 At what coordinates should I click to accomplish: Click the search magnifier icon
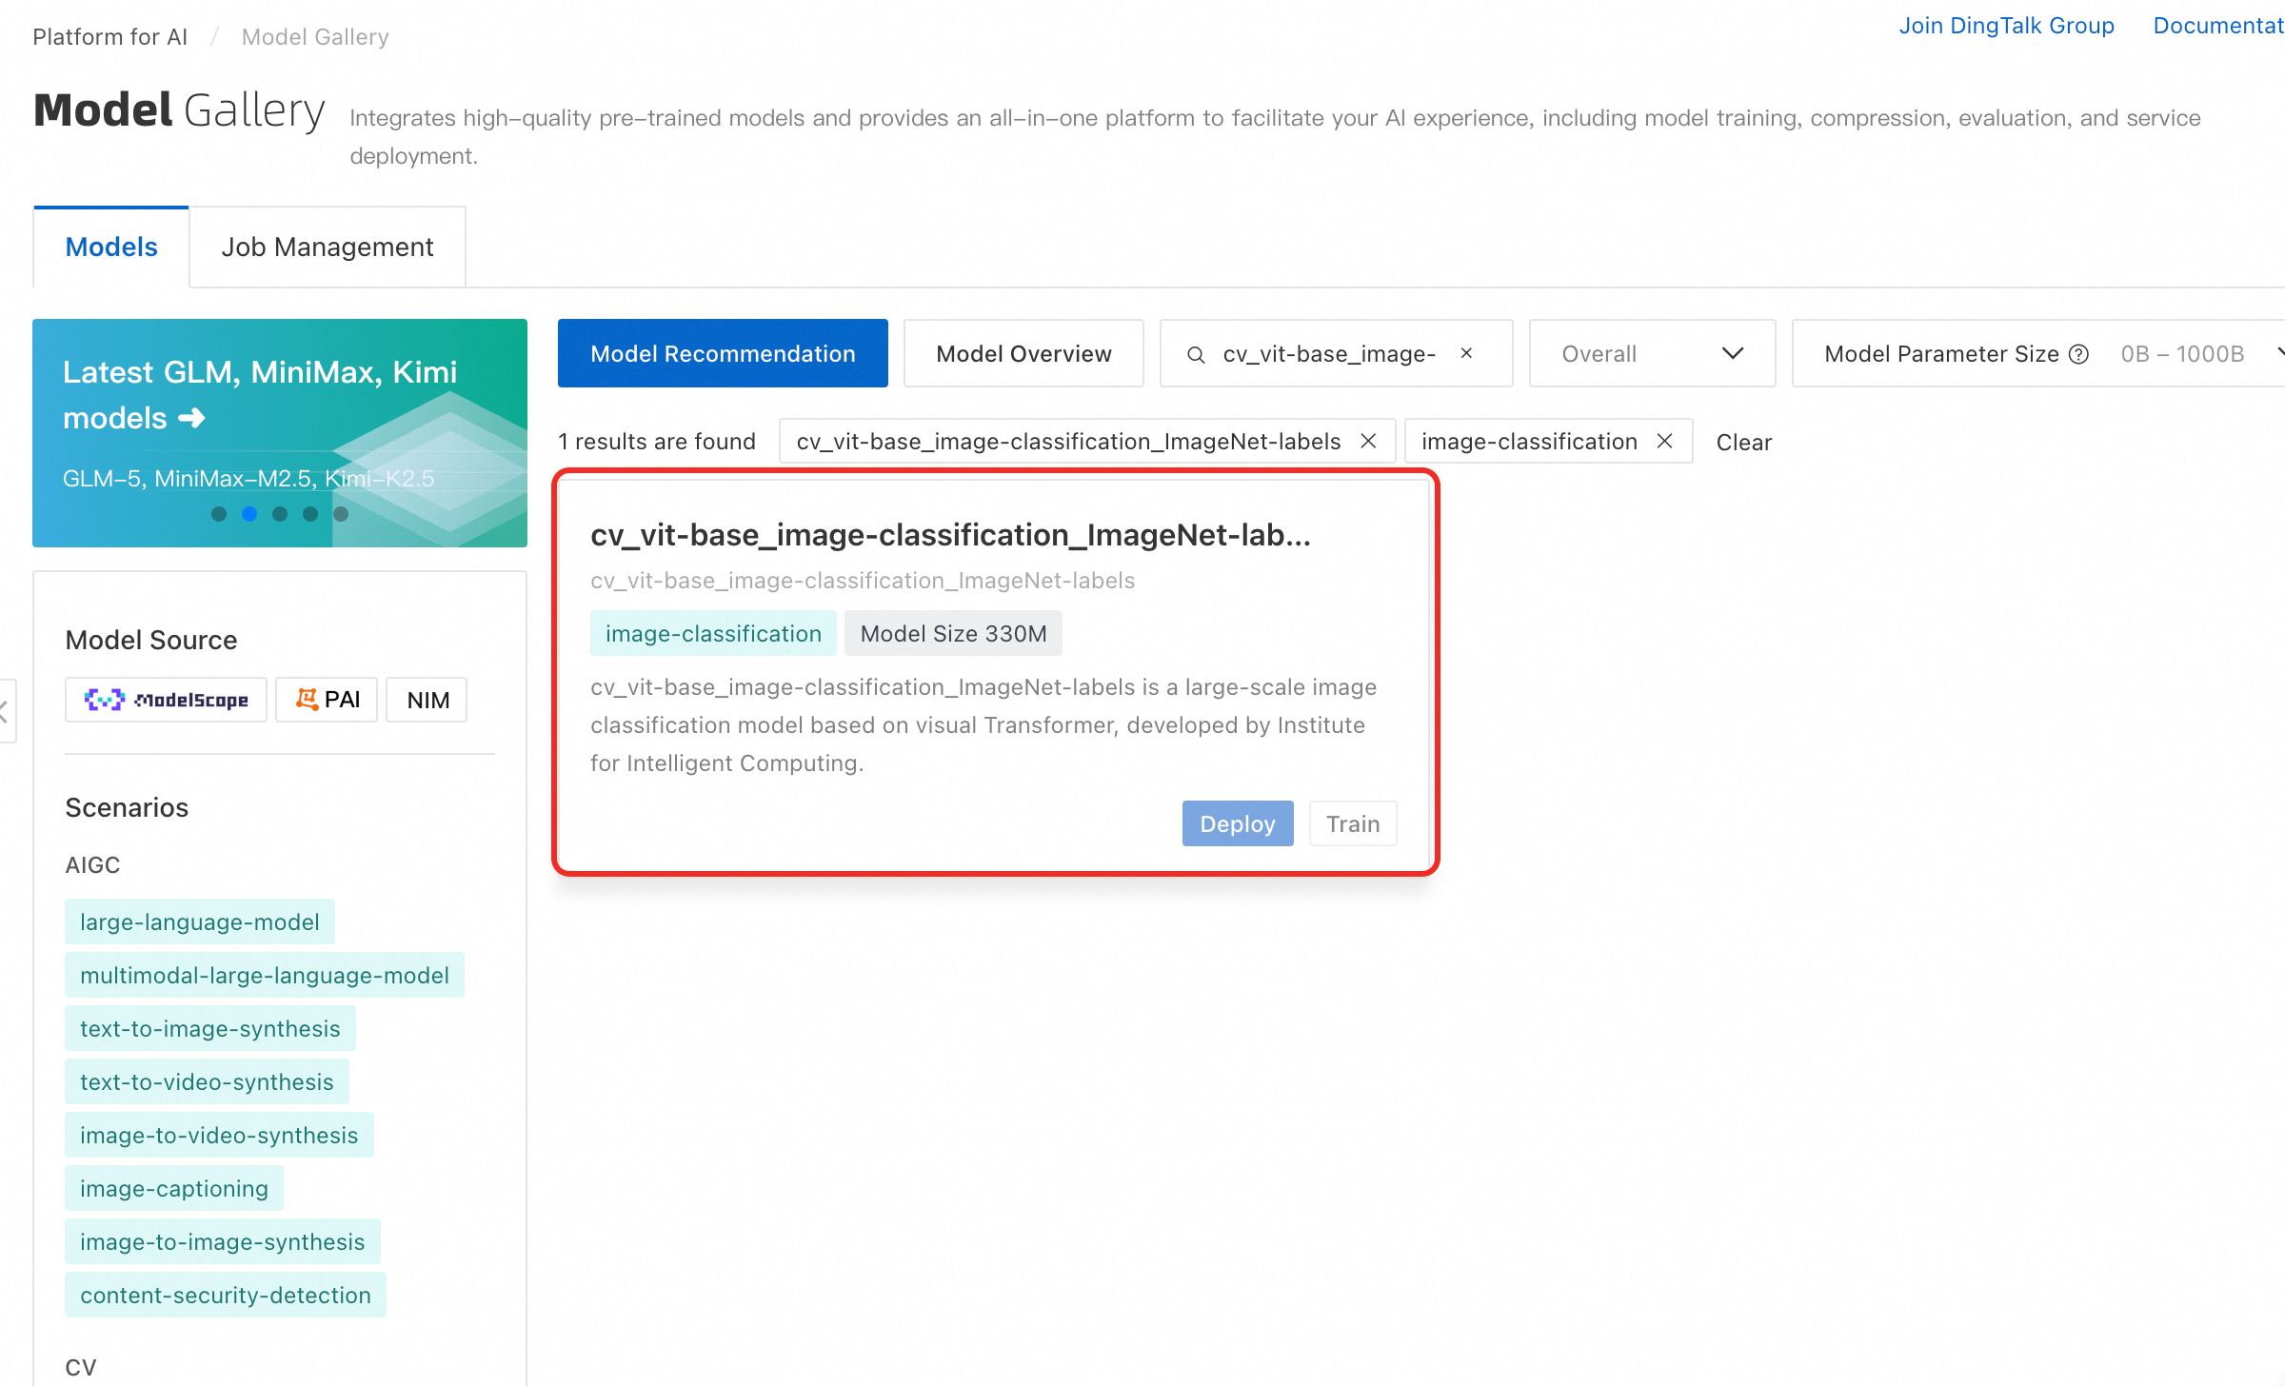1196,354
